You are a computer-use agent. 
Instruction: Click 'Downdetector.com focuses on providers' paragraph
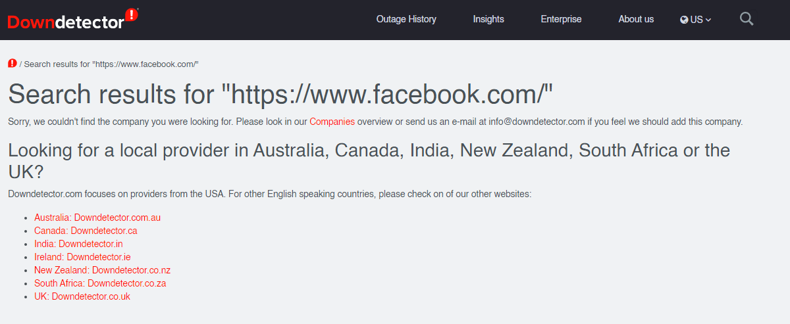pyautogui.click(x=269, y=194)
